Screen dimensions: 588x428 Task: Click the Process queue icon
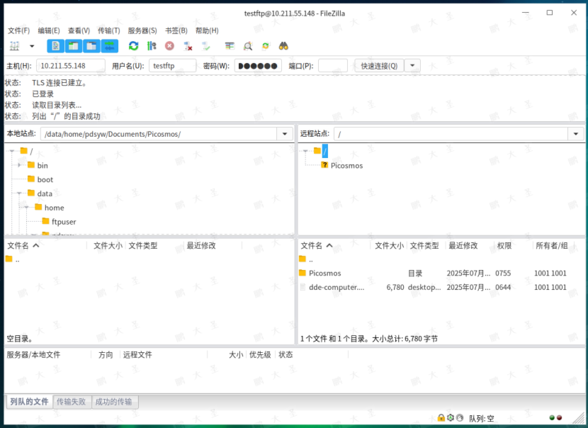pos(152,46)
